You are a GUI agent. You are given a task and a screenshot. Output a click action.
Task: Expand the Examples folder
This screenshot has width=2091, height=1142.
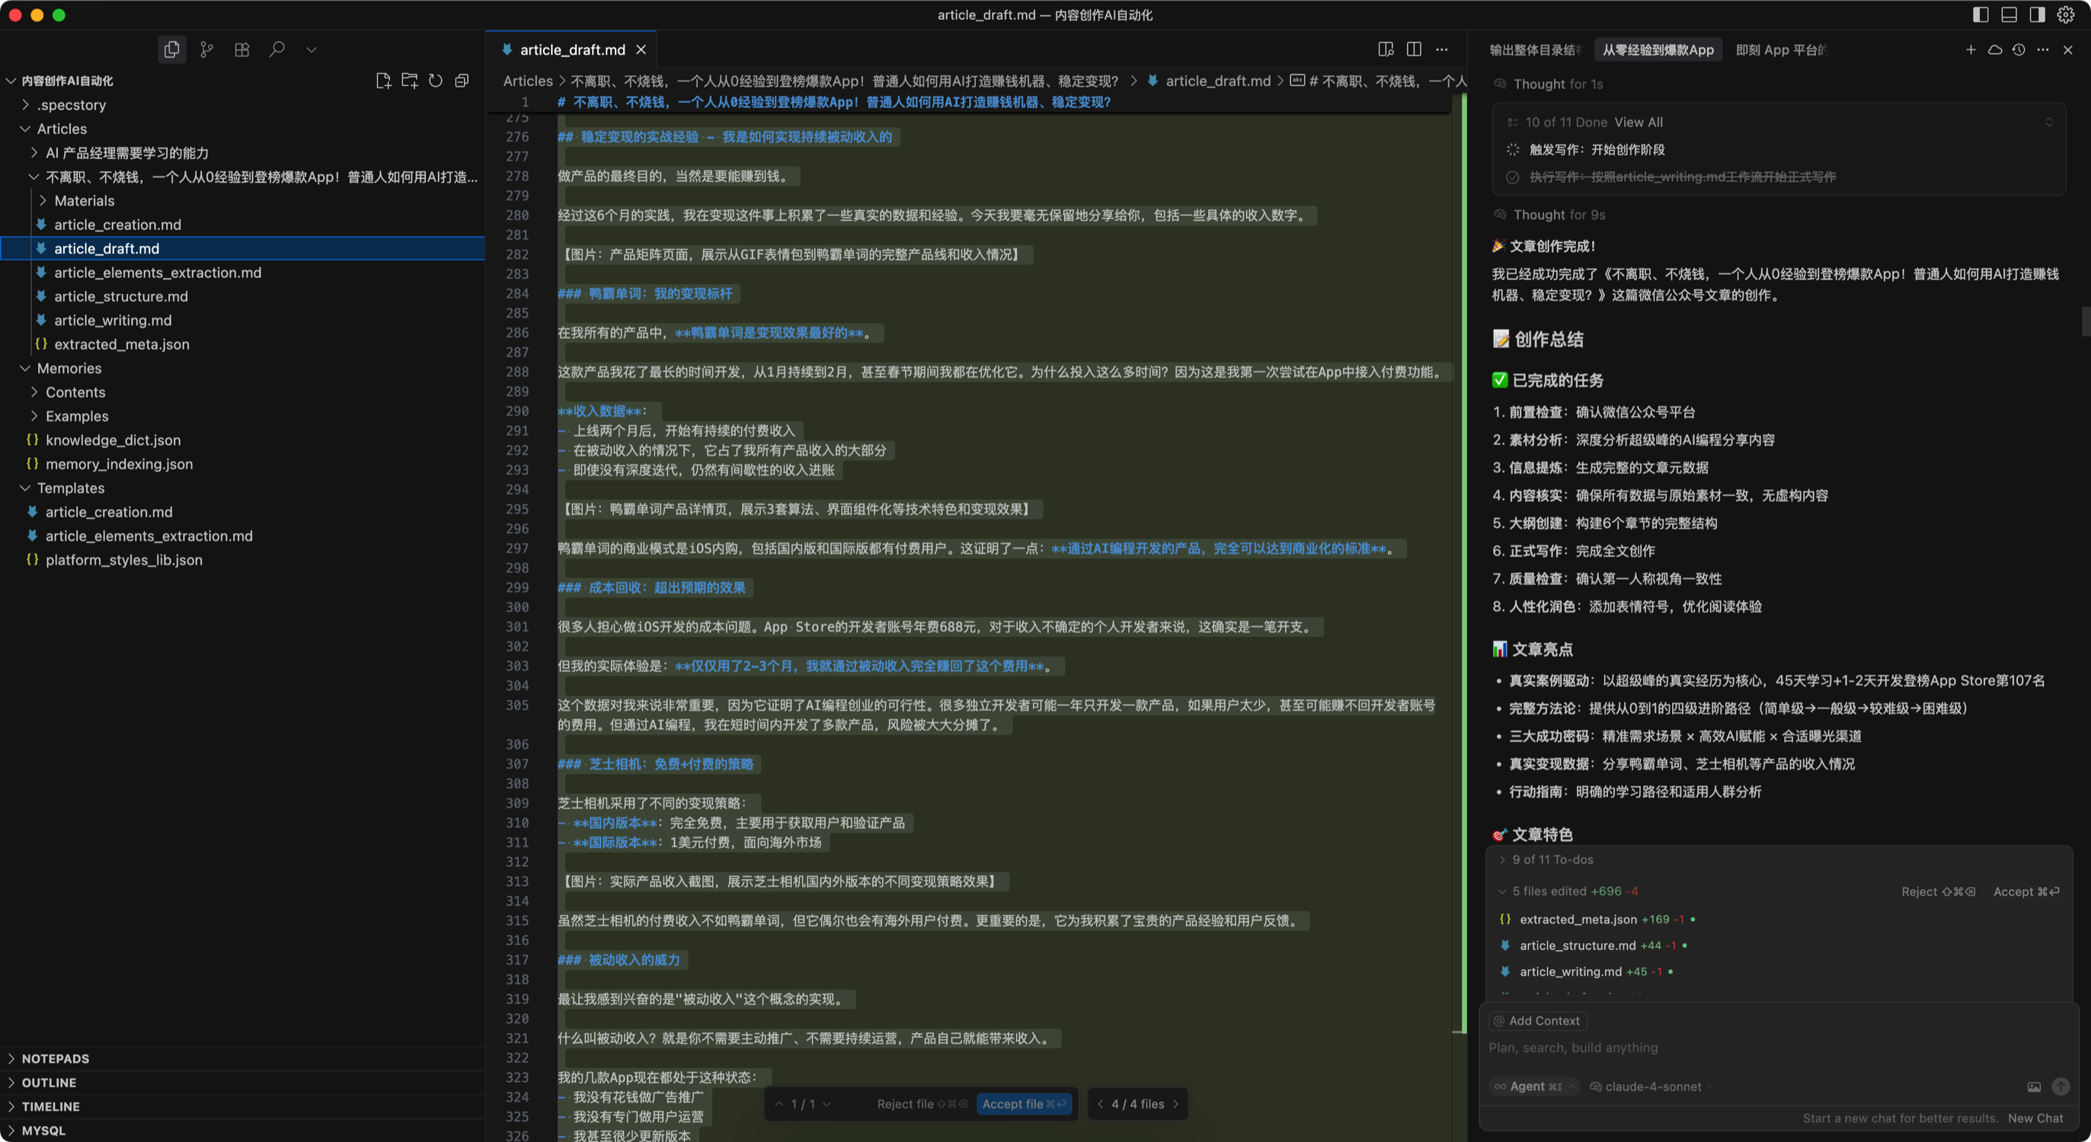point(77,415)
